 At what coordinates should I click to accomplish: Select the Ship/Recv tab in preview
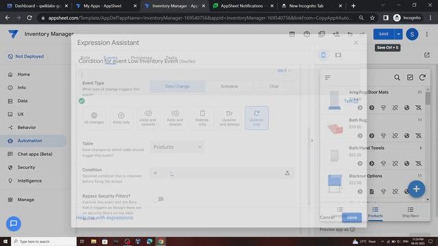[x=411, y=213]
